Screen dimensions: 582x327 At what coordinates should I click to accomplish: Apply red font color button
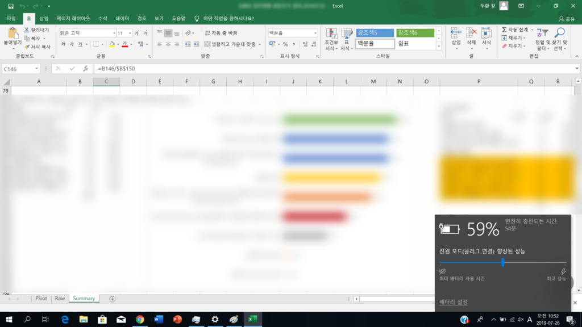124,44
